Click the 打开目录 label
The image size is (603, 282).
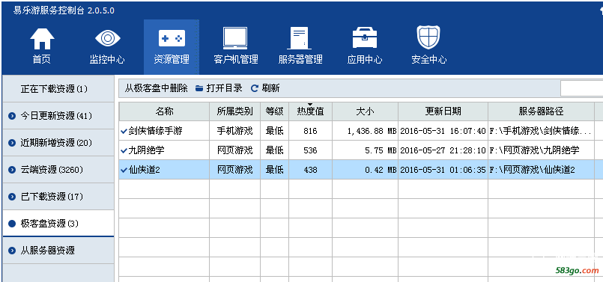224,88
